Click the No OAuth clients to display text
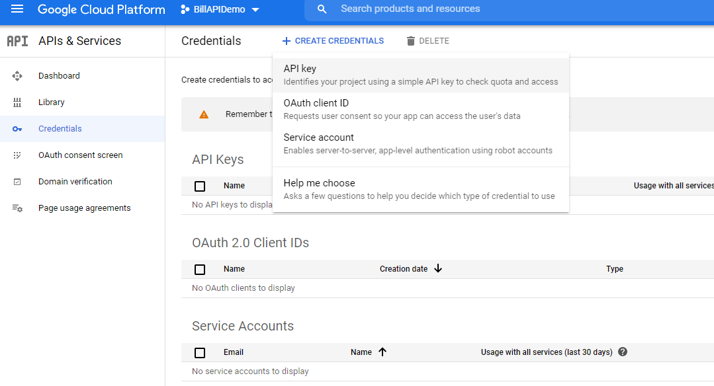The image size is (714, 386). point(243,288)
